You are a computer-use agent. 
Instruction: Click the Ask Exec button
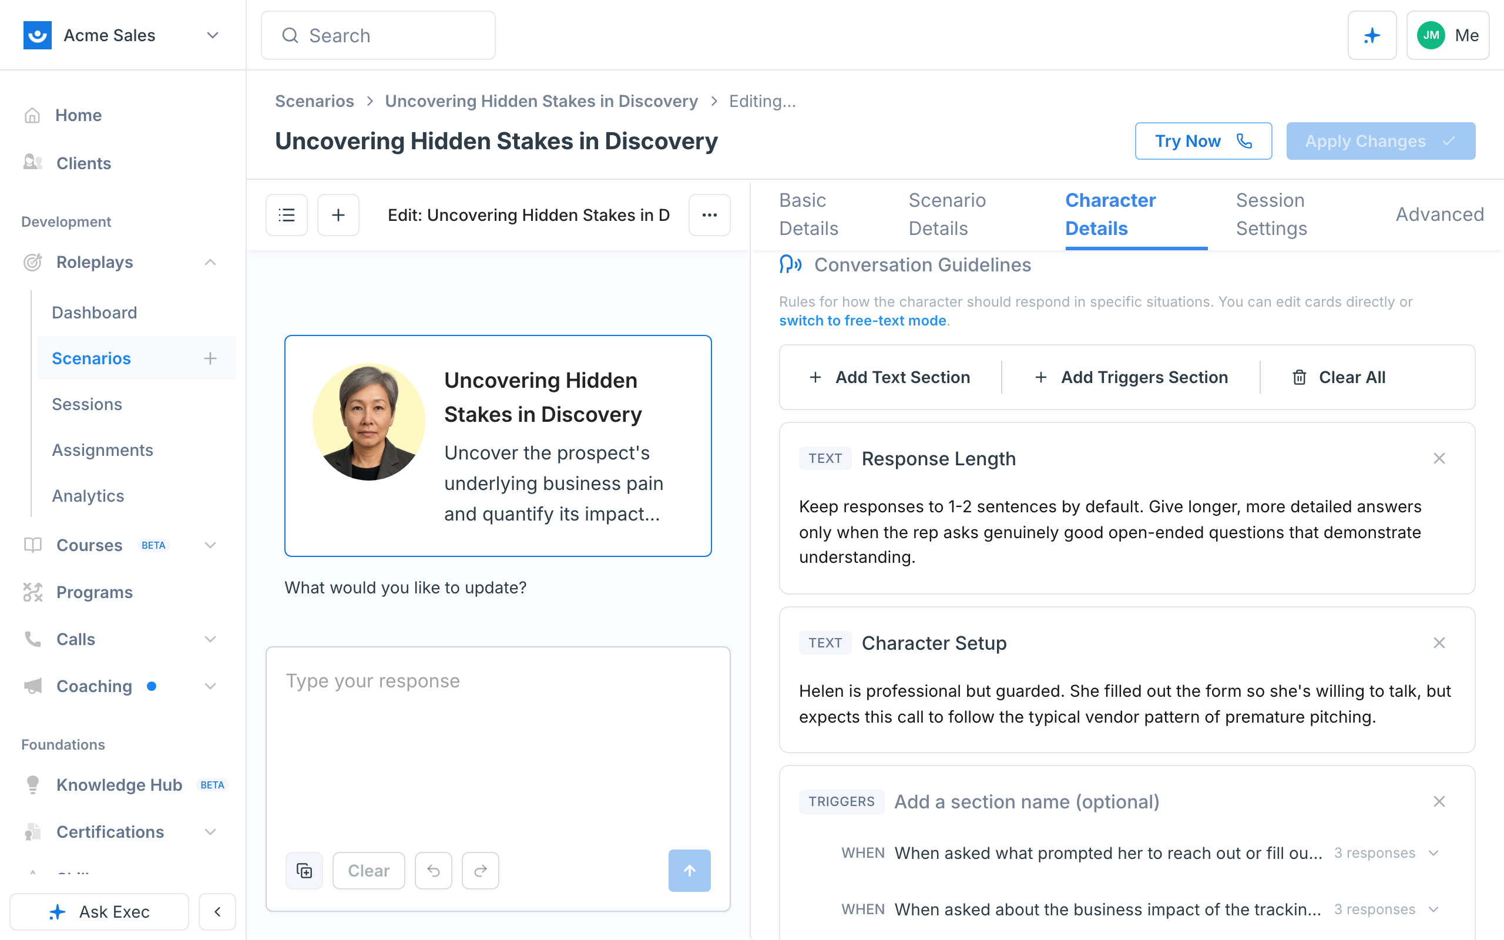(99, 911)
